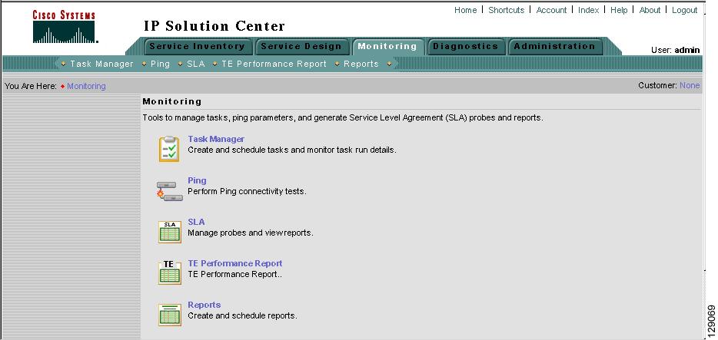This screenshot has height=340, width=718.
Task: Open the About link
Action: click(650, 10)
